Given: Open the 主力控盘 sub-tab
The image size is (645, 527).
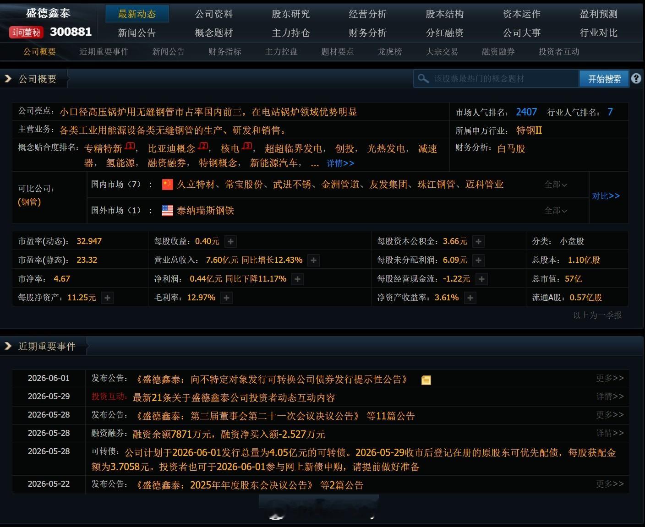Looking at the screenshot, I should click(x=281, y=52).
